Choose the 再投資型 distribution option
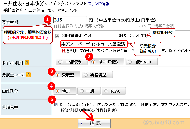The image size is (190, 129). (97, 75)
